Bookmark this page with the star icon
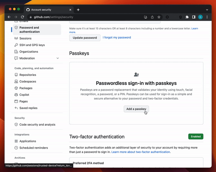 point(159,17)
